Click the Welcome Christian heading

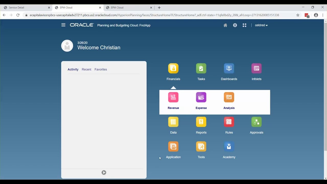[99, 48]
